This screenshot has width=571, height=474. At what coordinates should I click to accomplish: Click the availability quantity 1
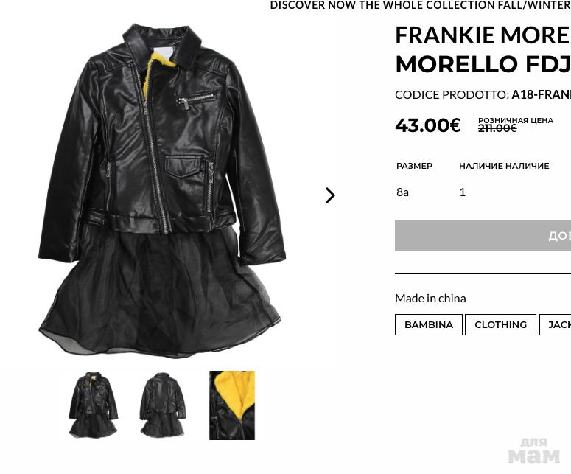coord(463,192)
